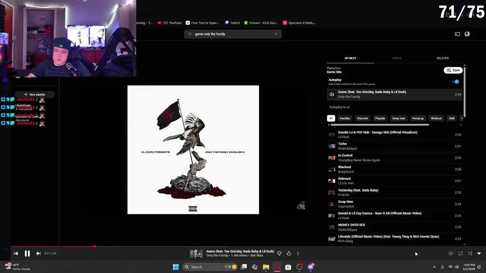The height and width of the screenshot is (273, 486).
Task: Play Blackout by Babyfxce E
Action: point(395,169)
